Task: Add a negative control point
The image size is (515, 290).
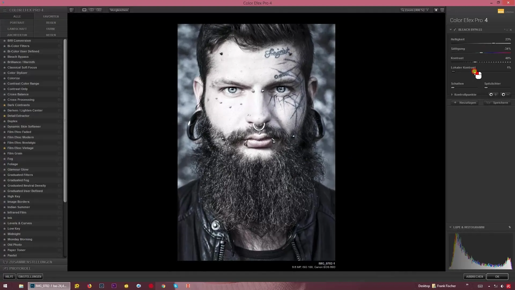Action: tap(506, 95)
